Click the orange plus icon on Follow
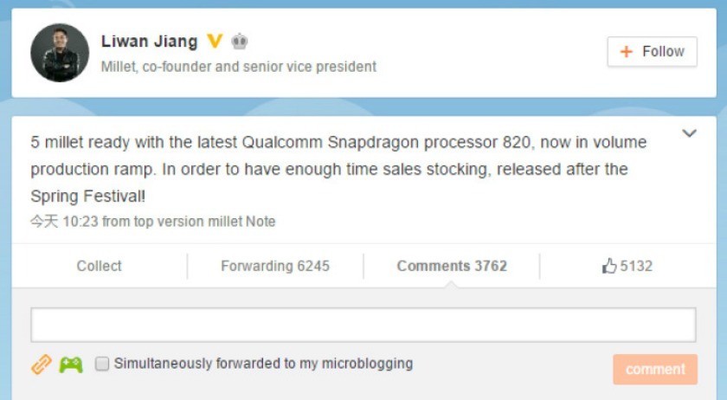727x400 pixels. pyautogui.click(x=626, y=51)
